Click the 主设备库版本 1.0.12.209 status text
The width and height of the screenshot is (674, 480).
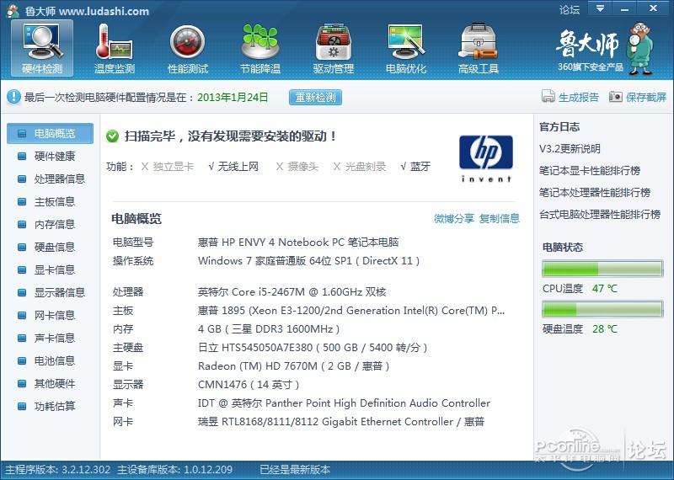click(x=175, y=469)
